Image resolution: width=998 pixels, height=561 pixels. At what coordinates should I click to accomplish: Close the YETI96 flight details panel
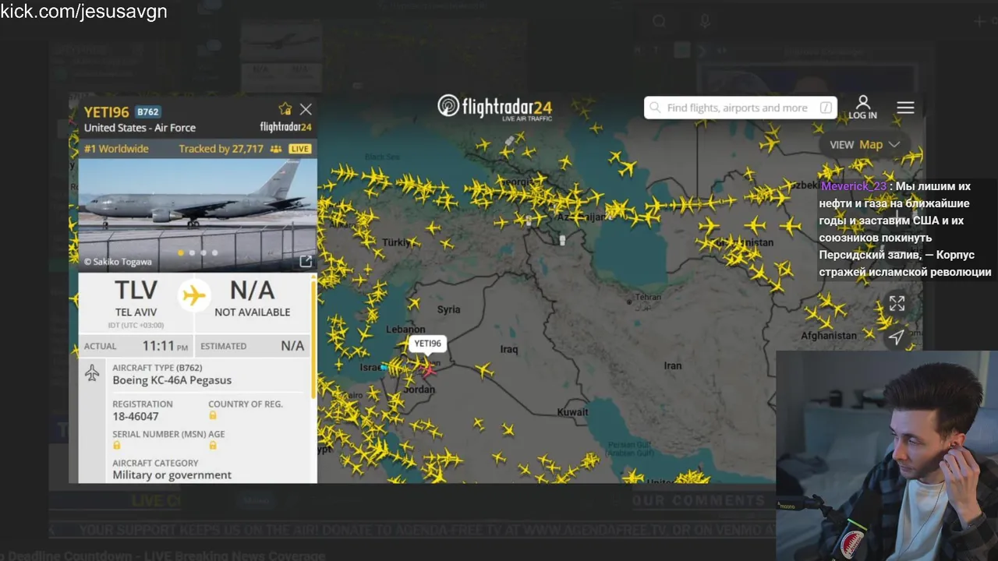tap(306, 109)
